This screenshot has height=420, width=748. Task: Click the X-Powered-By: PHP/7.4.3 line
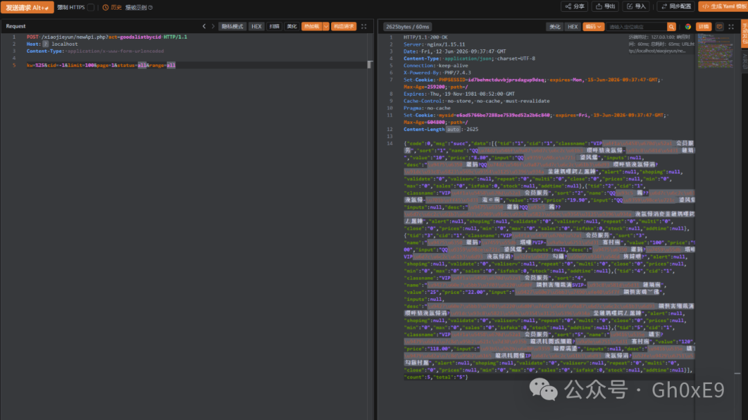point(437,73)
